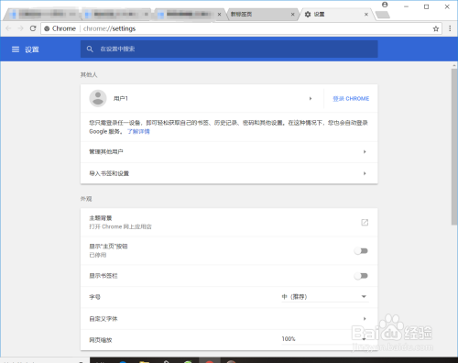The height and width of the screenshot is (363, 458).
Task: Click the 管理其他用户 row label
Action: coord(106,152)
